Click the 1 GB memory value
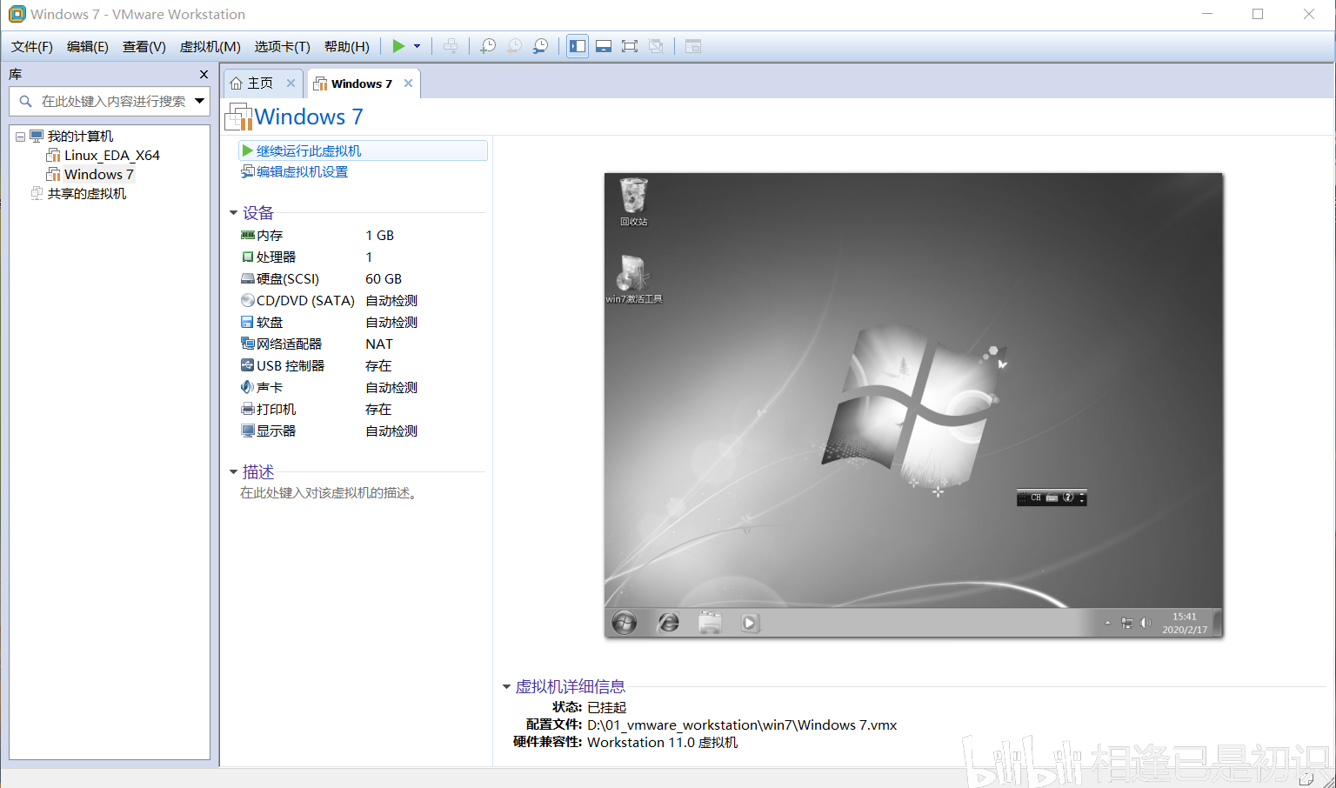The width and height of the screenshot is (1336, 788). 380,236
